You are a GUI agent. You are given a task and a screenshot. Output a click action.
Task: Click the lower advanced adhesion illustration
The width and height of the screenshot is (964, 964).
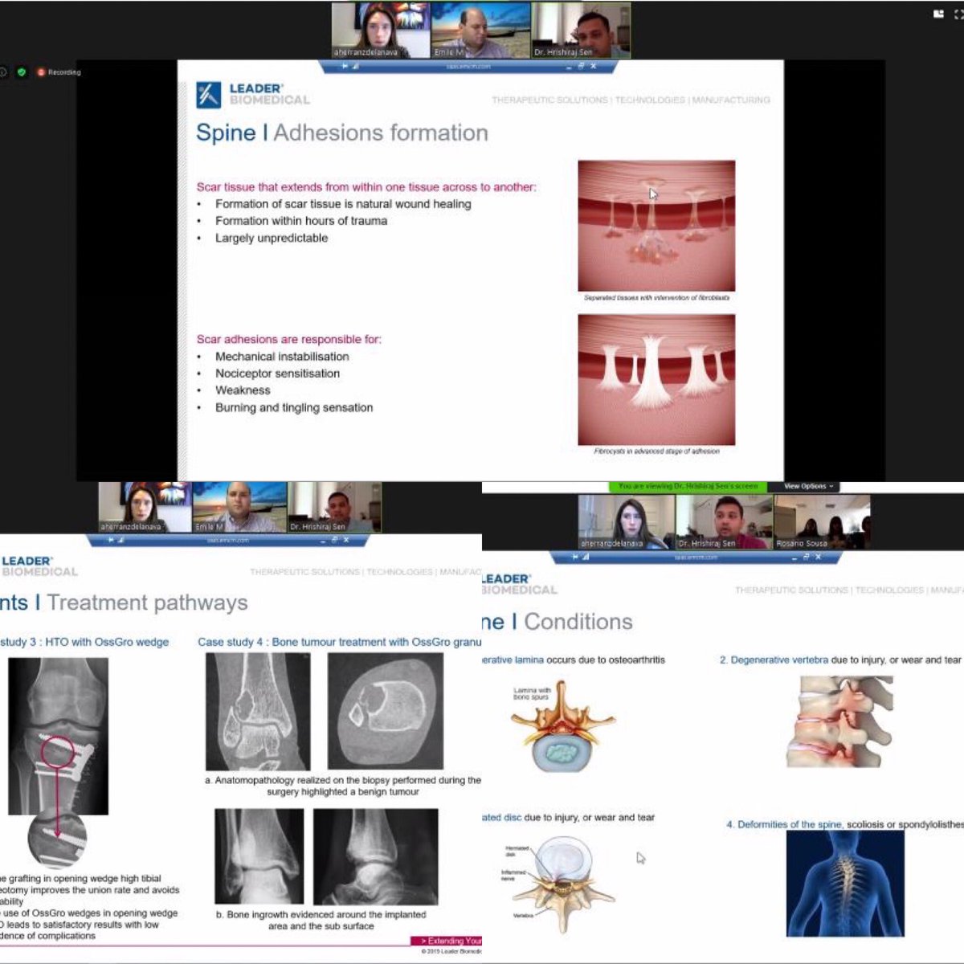pos(656,379)
